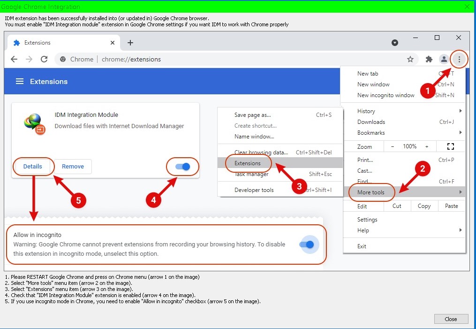Maximize the embedded Chrome window
This screenshot has height=329, width=476.
[x=437, y=38]
